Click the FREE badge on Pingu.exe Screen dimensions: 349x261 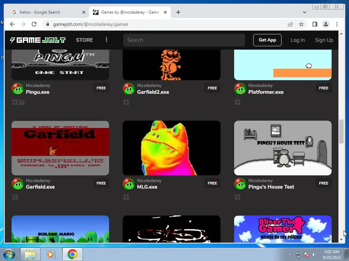click(101, 88)
